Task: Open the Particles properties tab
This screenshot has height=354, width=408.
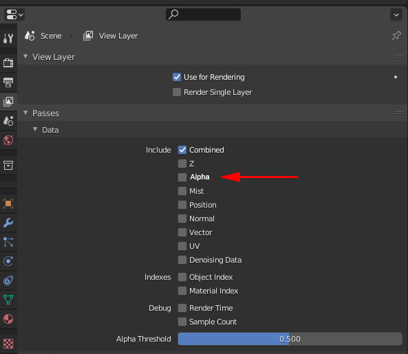Action: coord(8,242)
